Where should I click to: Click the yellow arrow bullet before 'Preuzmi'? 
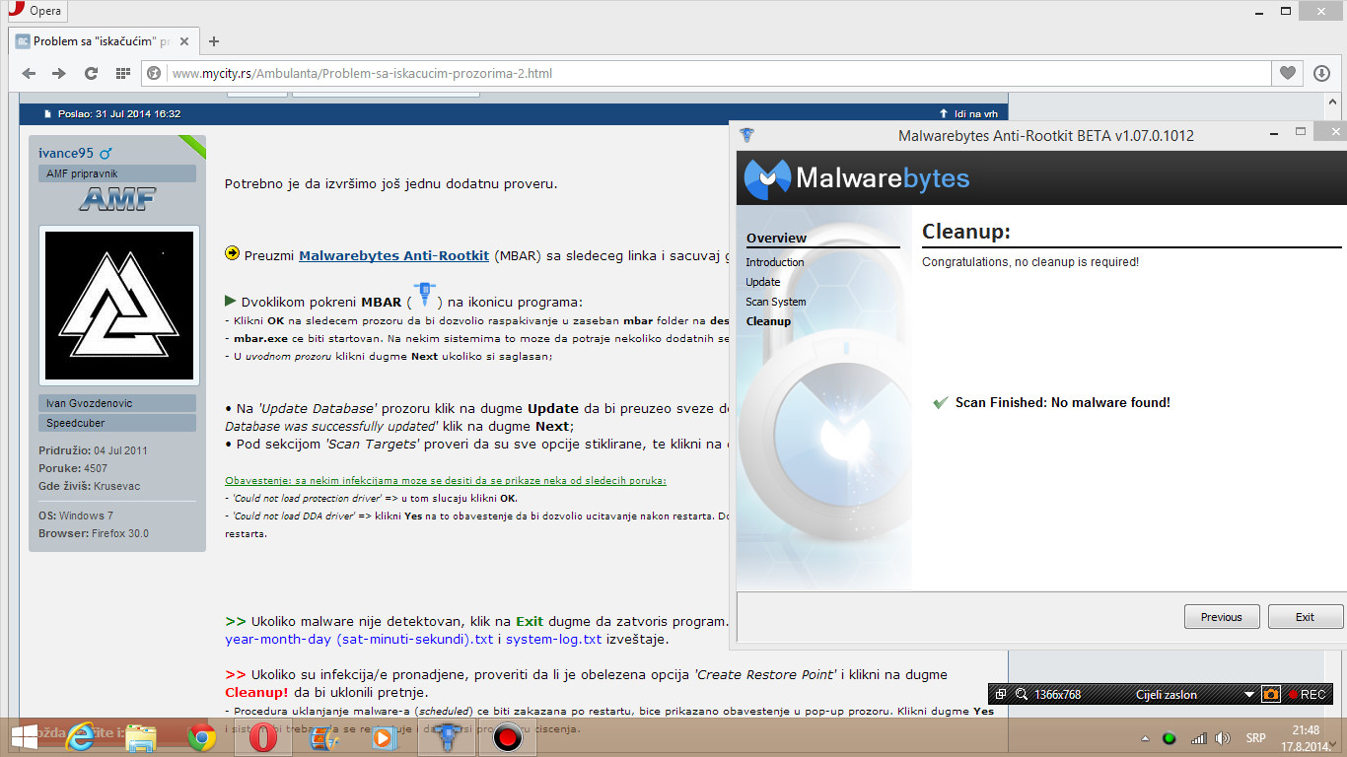[233, 253]
